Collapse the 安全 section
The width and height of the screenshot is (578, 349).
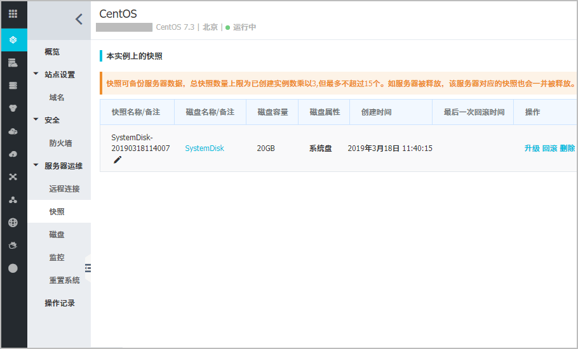click(x=36, y=120)
